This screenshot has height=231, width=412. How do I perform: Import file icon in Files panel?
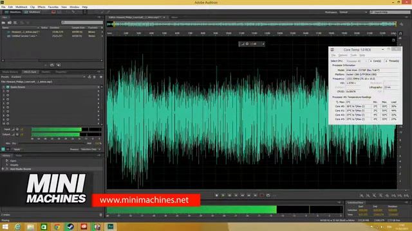pyautogui.click(x=10, y=23)
